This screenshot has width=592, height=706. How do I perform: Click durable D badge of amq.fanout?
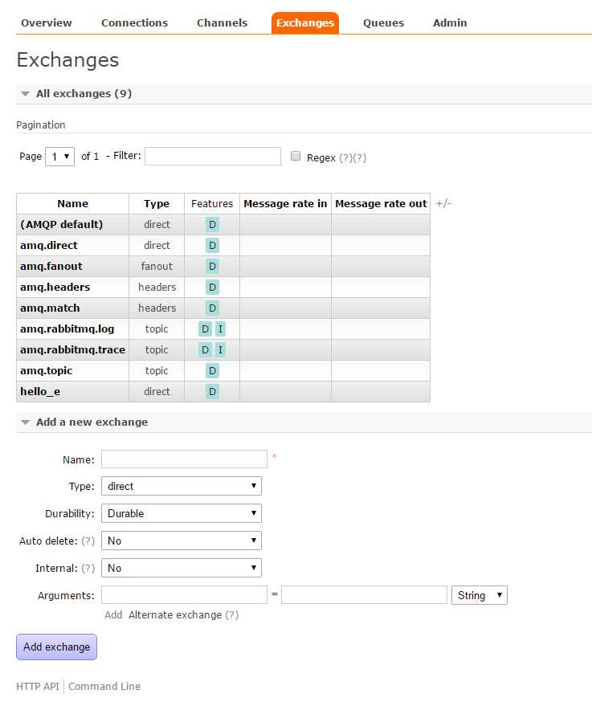coord(213,266)
